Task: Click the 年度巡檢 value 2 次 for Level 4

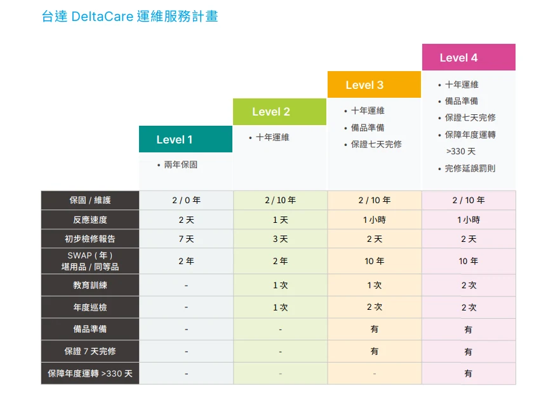Action: tap(469, 307)
